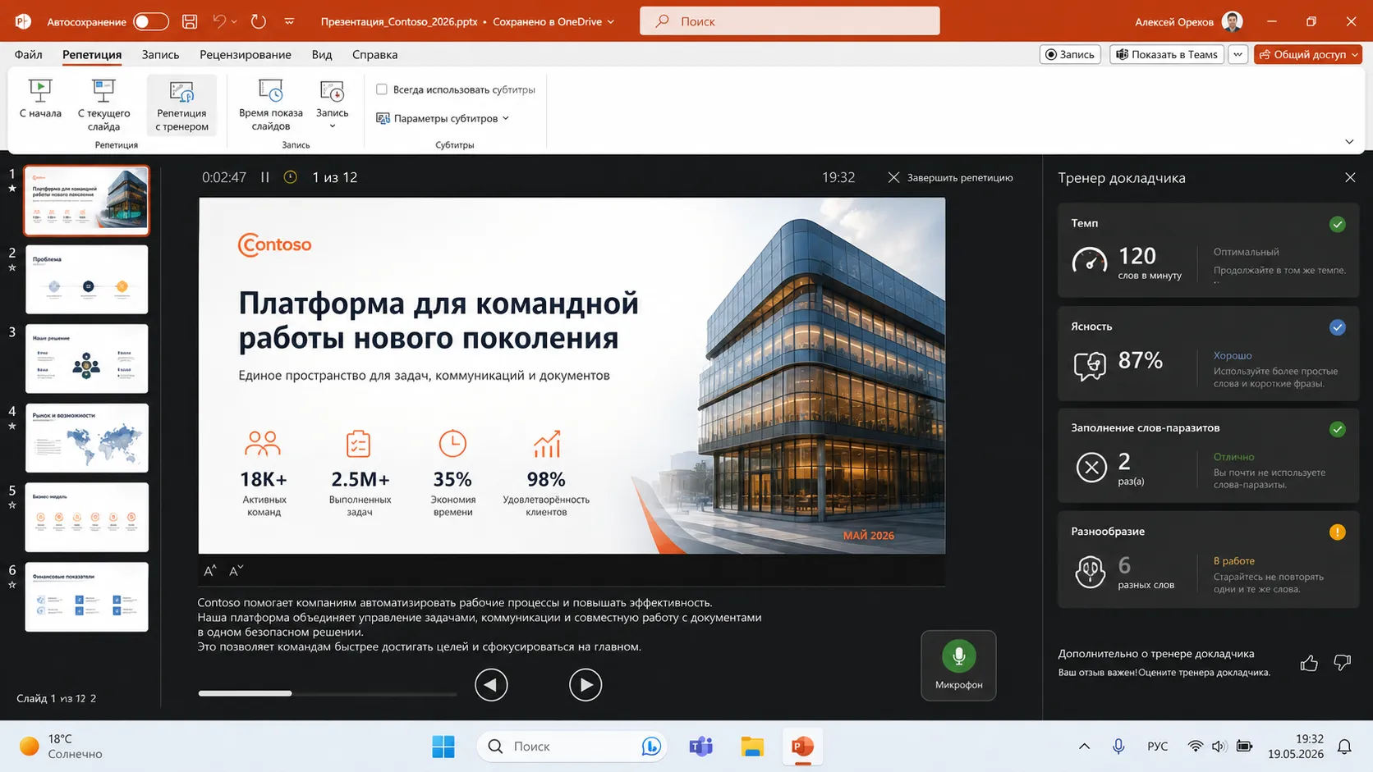Select slide 3 thumbnail Наше решение

(87, 359)
